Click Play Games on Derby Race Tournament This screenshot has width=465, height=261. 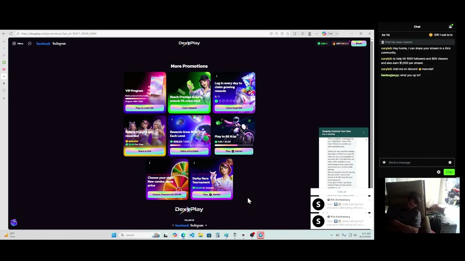coord(211,195)
